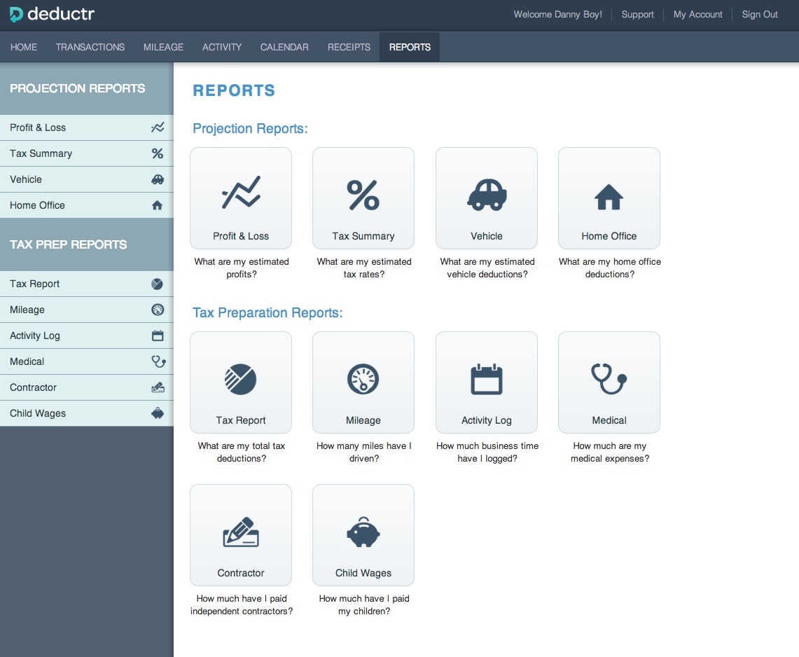Open the Home Office card house icon
The height and width of the screenshot is (657, 799).
tap(609, 198)
